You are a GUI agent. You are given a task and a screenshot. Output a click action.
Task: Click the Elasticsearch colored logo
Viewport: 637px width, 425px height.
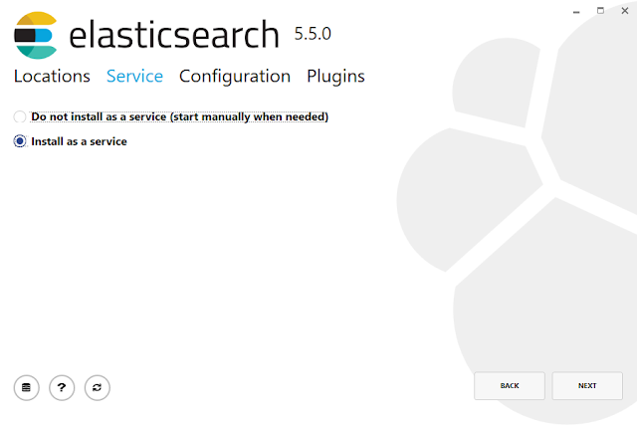point(36,36)
